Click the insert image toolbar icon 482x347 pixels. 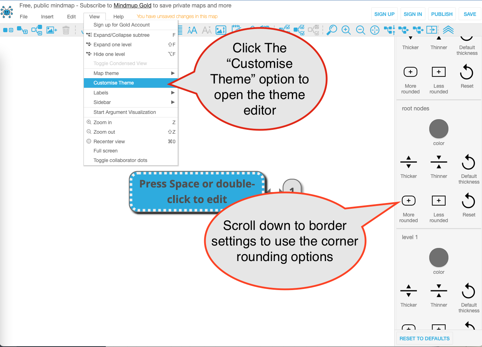click(x=52, y=30)
